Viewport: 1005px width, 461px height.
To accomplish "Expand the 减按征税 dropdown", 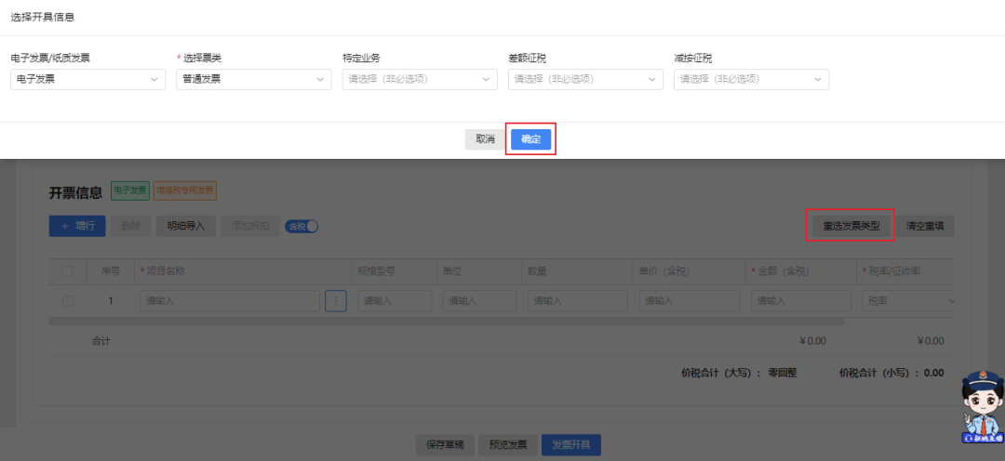I will pos(751,79).
